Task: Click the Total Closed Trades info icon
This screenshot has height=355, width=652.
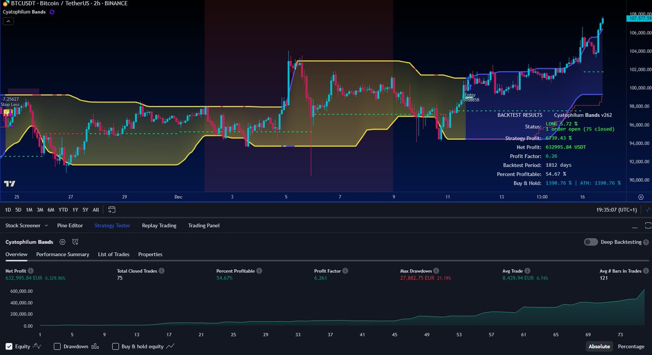Action: click(161, 270)
